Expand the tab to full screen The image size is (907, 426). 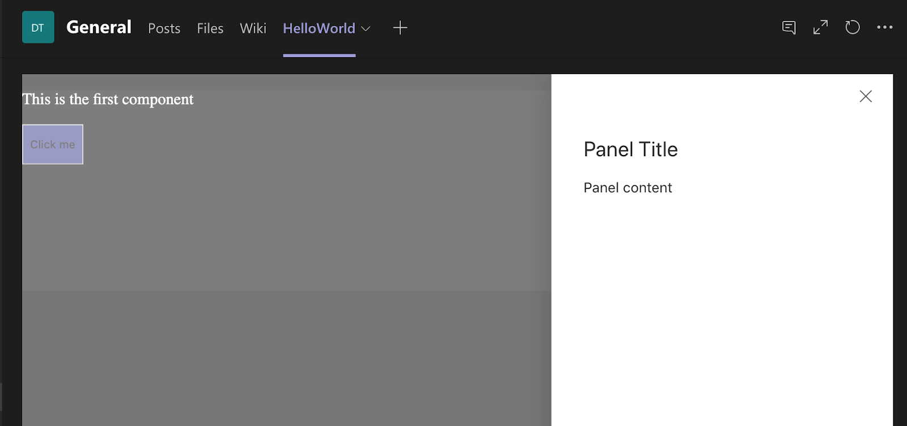pyautogui.click(x=820, y=27)
